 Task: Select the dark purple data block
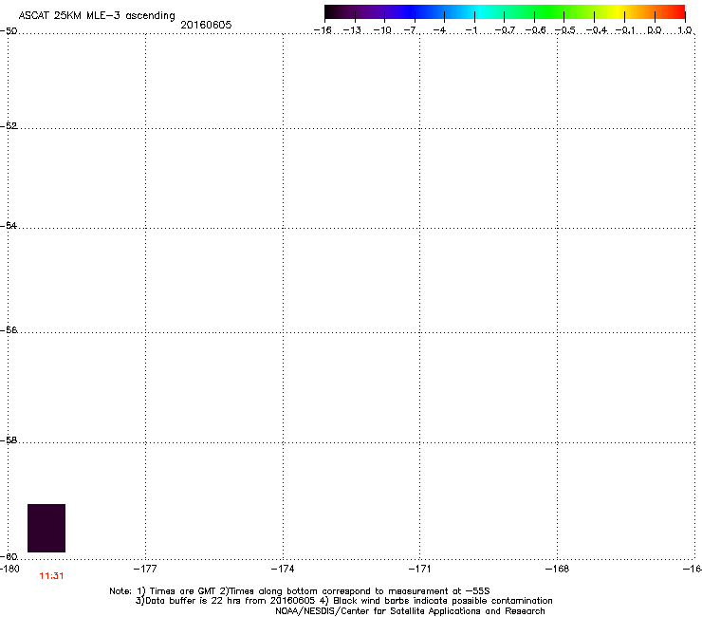(46, 528)
